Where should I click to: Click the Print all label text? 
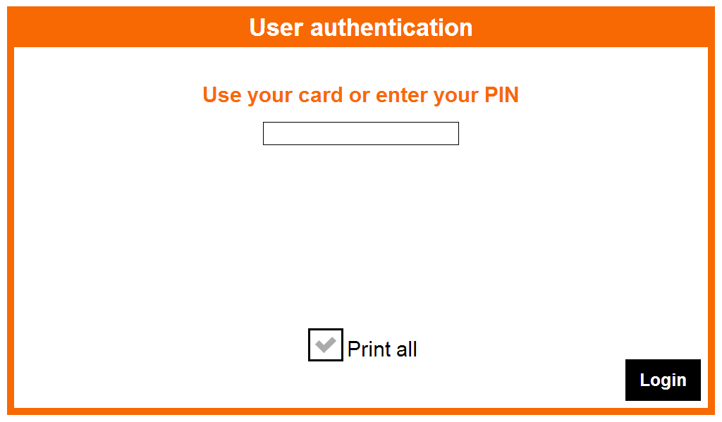[382, 348]
